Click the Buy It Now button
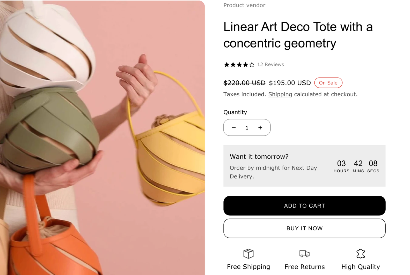This screenshot has width=410, height=275. [x=304, y=228]
